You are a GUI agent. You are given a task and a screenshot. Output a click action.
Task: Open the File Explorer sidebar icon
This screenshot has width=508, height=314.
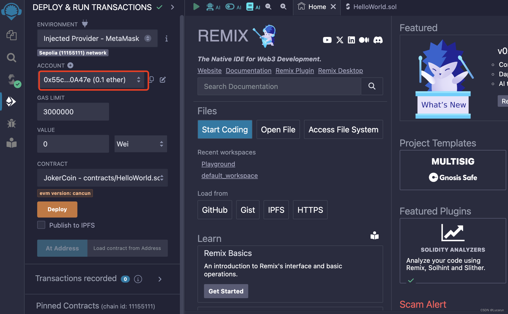pyautogui.click(x=12, y=35)
